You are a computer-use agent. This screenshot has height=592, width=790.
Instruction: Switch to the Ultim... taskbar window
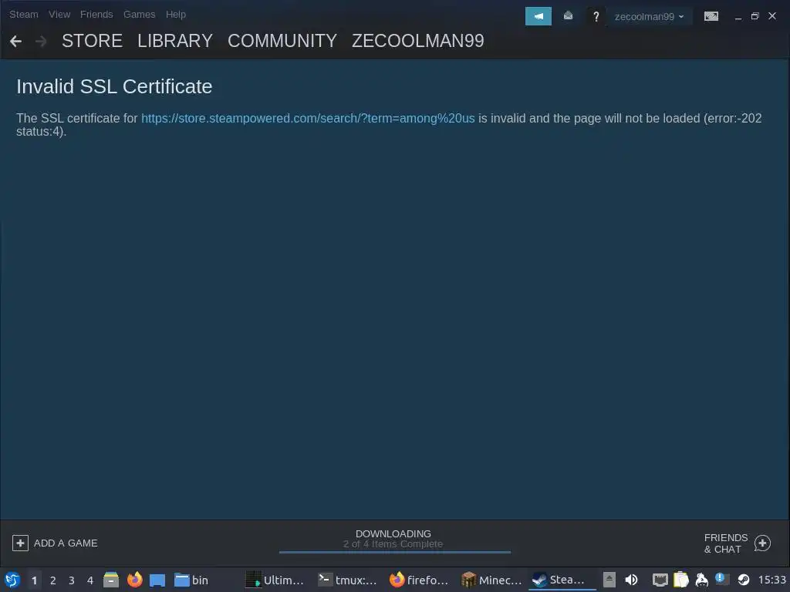(x=275, y=580)
